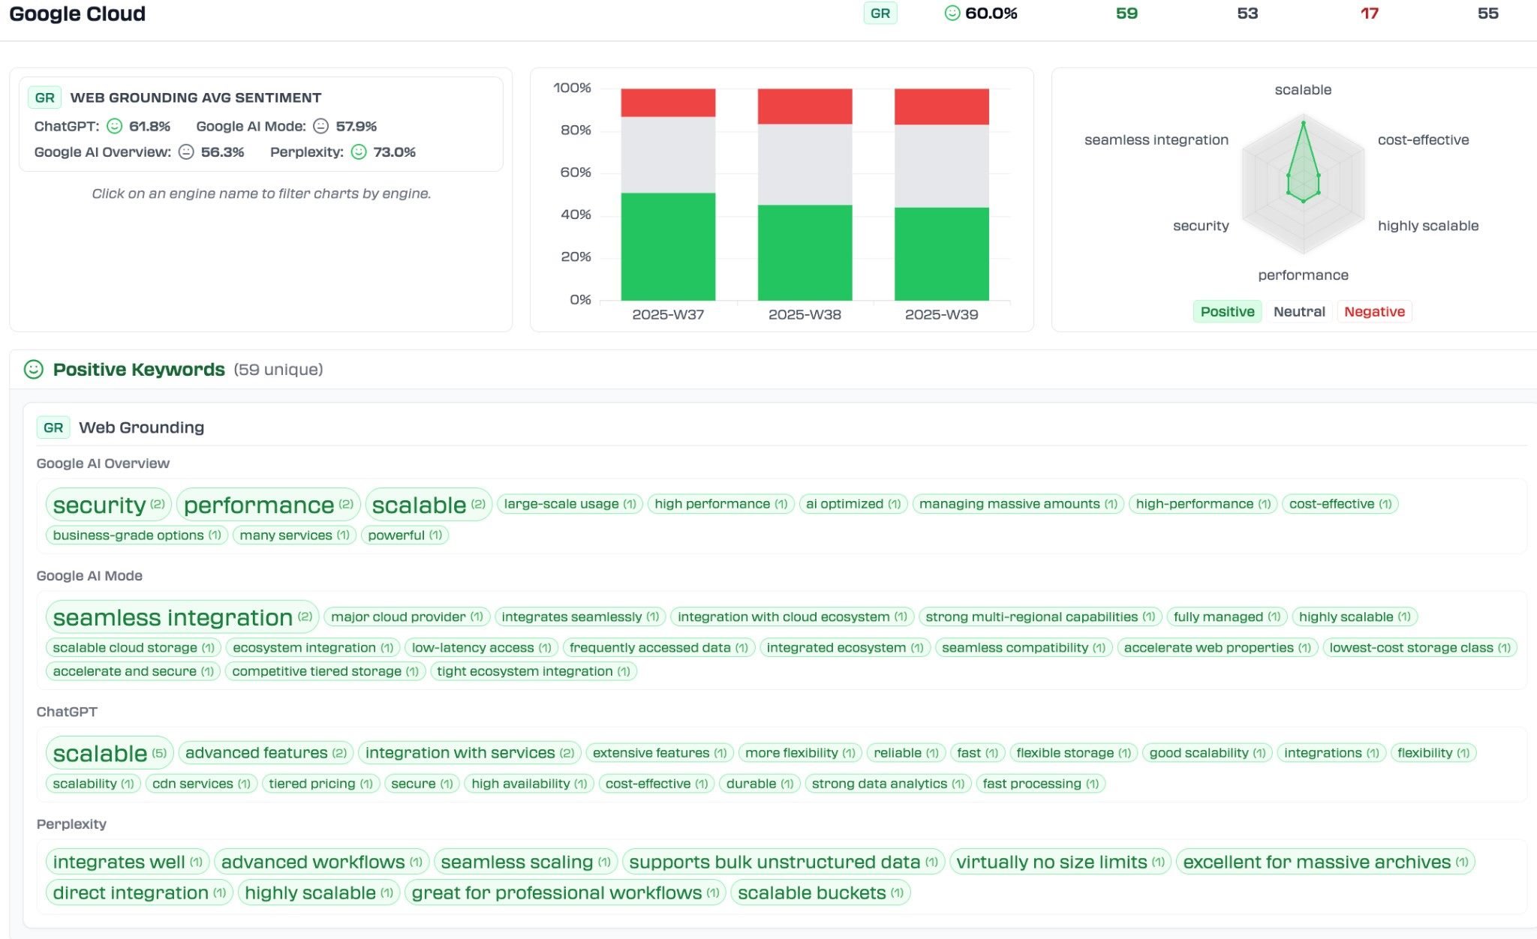Filter charts by ChatGPT engine name

(66, 126)
